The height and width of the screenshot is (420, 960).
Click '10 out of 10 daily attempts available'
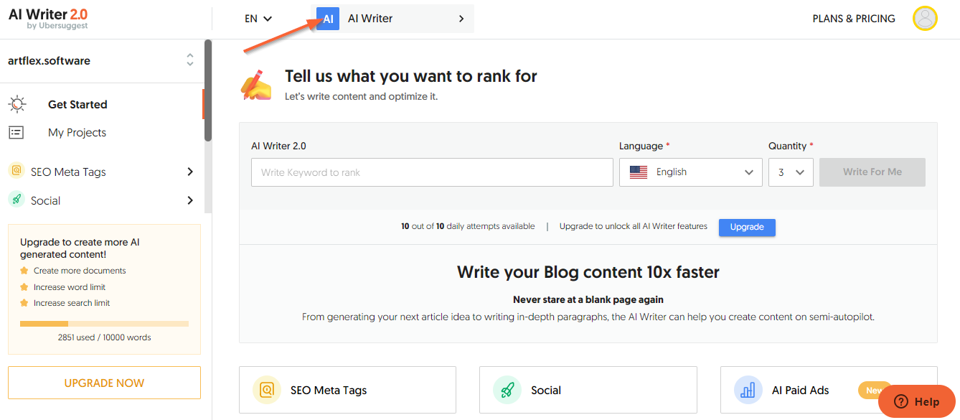click(x=468, y=226)
